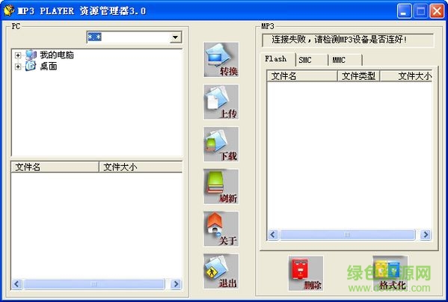Screen dimensions: 448x302
Task: Select 桌面 tree item label
Action: click(x=49, y=67)
